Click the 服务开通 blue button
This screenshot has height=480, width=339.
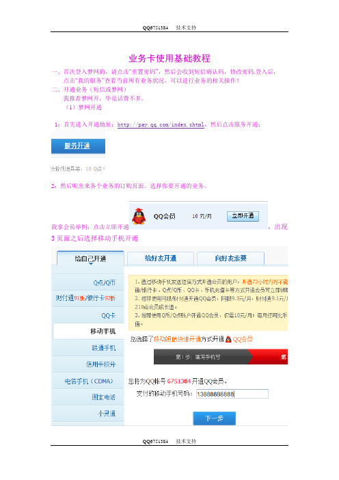click(x=78, y=146)
